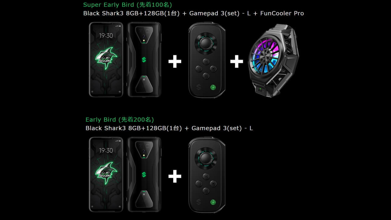Click the shark logo on bottom phone screen
391x220 pixels.
point(106,171)
